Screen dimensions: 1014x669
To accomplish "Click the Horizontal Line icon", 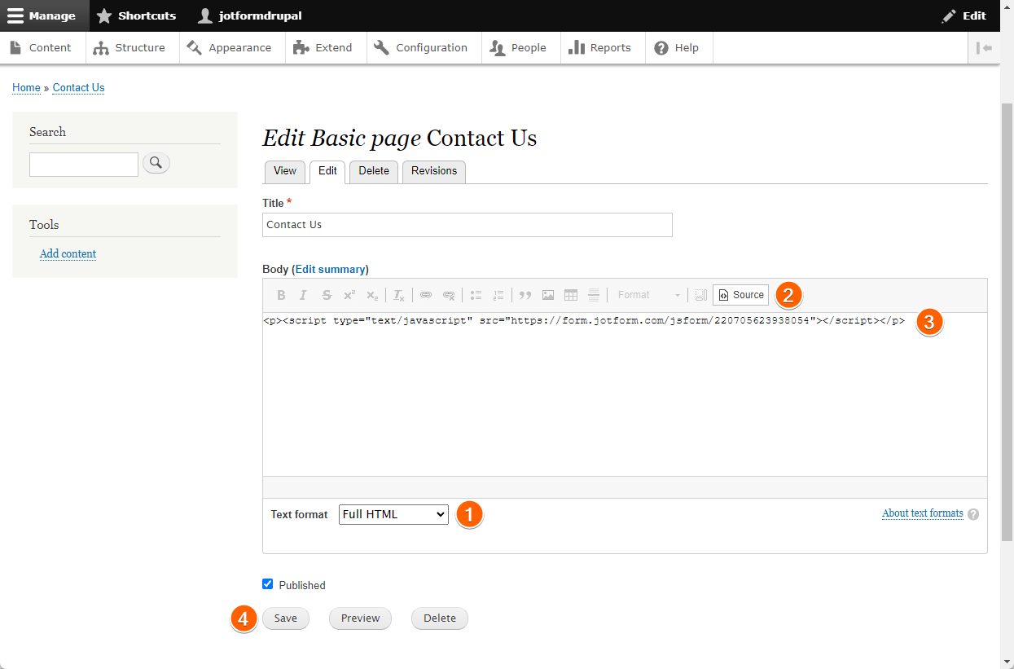I will click(x=594, y=295).
